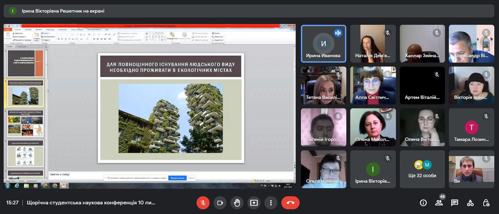Turn on the camera in Meet
This screenshot has width=499, height=214.
(x=220, y=203)
